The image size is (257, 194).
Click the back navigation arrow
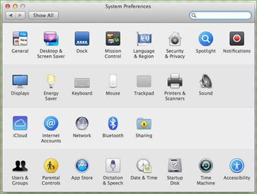tap(11, 16)
